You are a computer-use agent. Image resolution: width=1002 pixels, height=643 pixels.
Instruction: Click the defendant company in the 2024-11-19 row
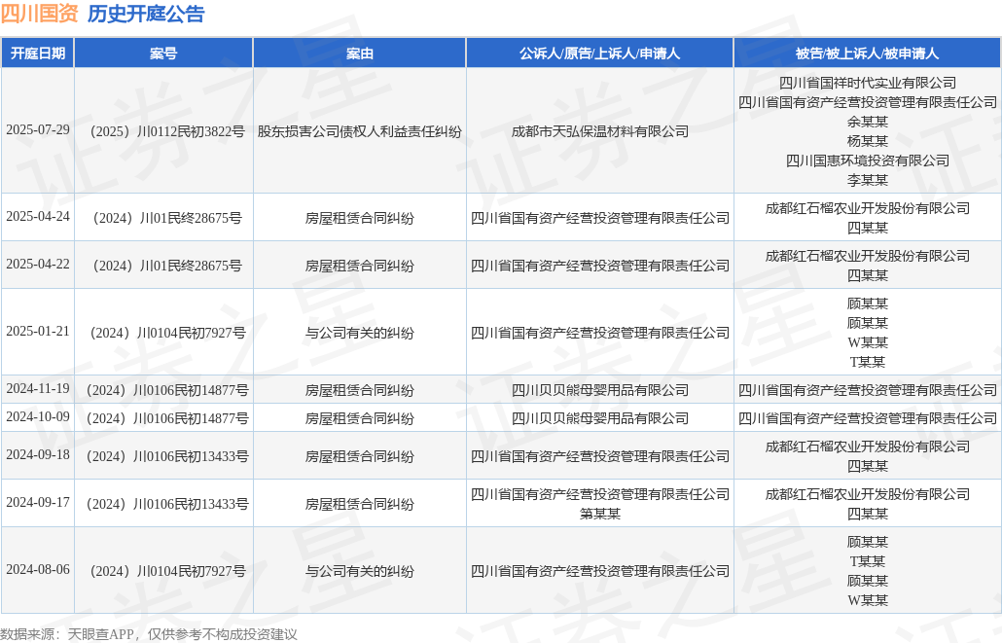868,390
